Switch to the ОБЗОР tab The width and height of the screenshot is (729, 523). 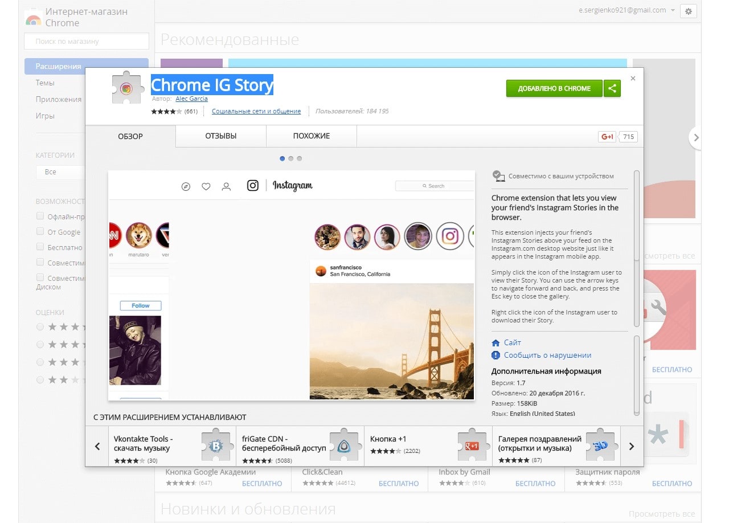coord(130,136)
